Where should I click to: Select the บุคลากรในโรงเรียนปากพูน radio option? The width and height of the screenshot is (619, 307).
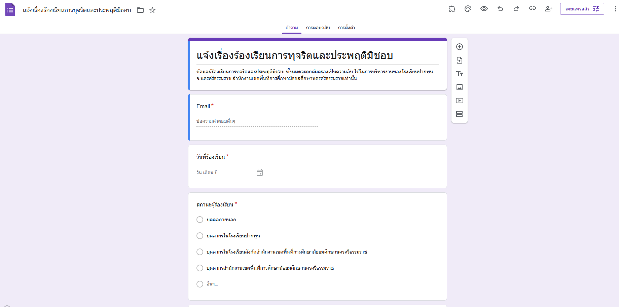[200, 236]
